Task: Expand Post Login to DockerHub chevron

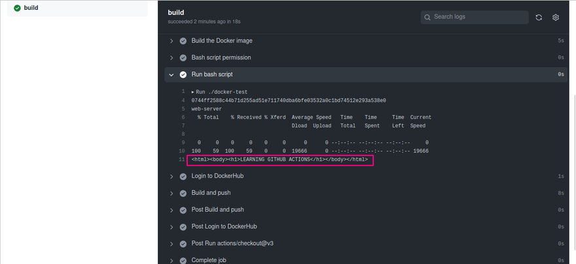Action: click(x=171, y=227)
